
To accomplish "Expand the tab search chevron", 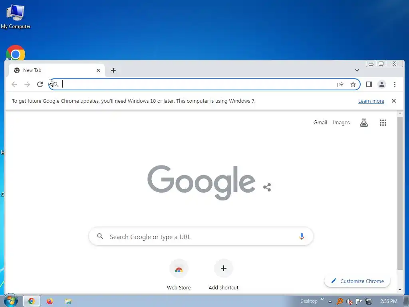I will pyautogui.click(x=357, y=70).
